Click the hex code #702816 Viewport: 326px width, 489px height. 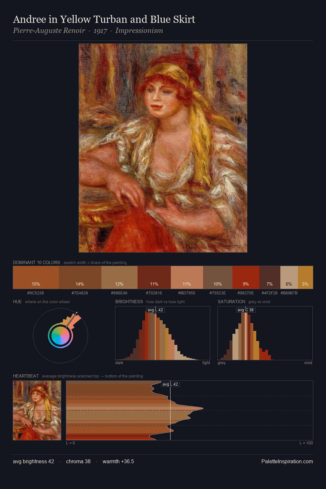154,293
